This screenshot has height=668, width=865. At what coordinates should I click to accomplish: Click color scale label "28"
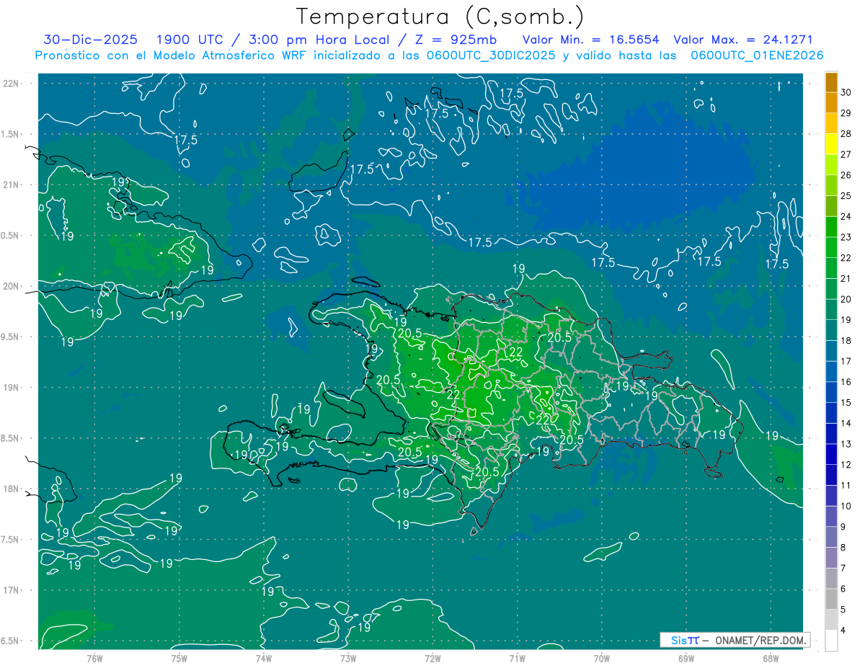click(x=846, y=134)
